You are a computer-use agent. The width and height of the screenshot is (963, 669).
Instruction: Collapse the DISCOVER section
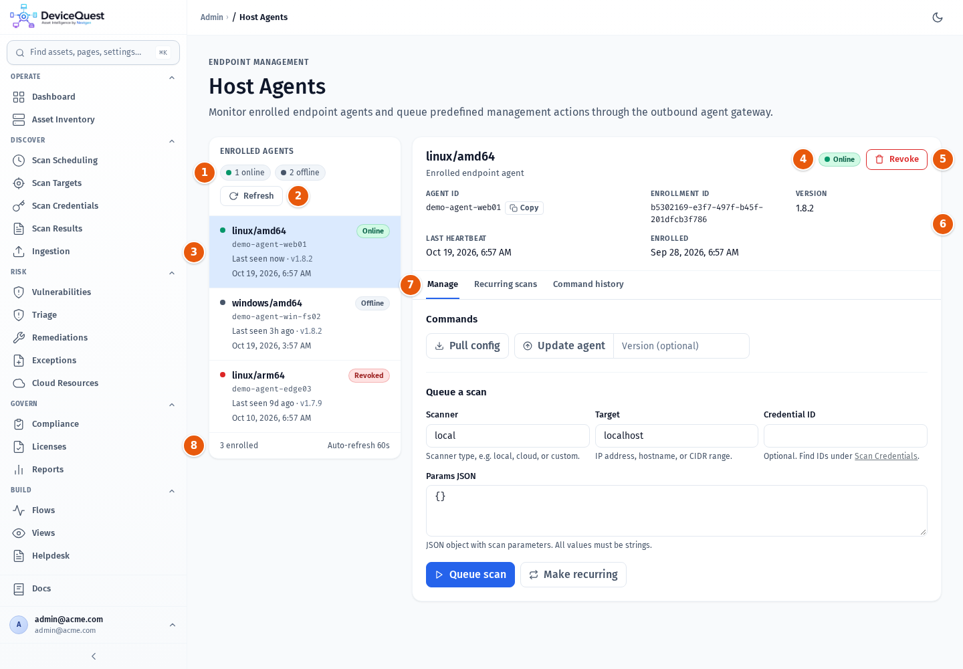[172, 141]
